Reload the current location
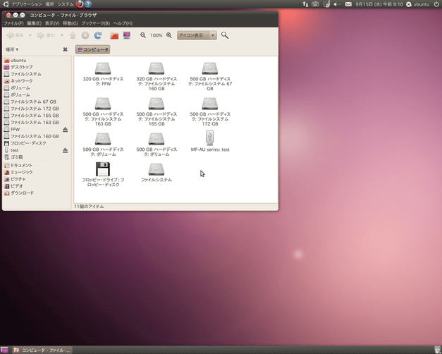Image resolution: width=442 pixels, height=354 pixels. (98, 35)
